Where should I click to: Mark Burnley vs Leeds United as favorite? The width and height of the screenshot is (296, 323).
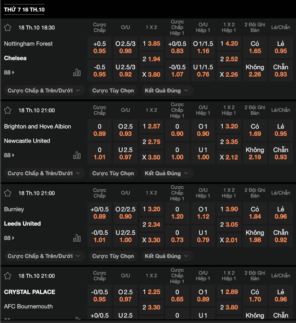pyautogui.click(x=8, y=193)
